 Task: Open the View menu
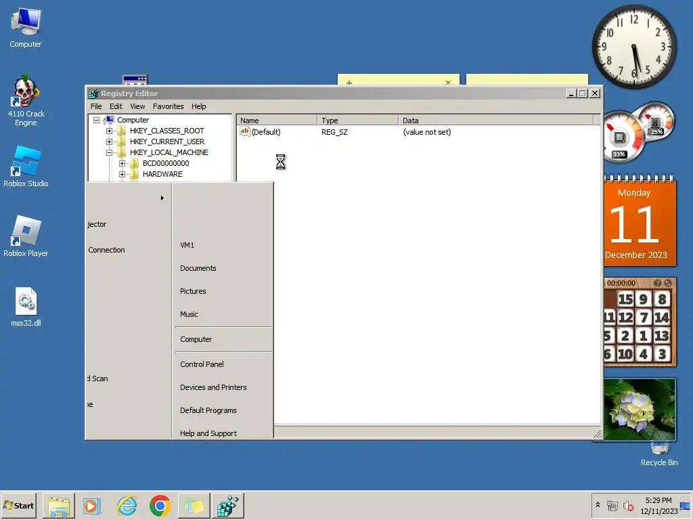(137, 106)
